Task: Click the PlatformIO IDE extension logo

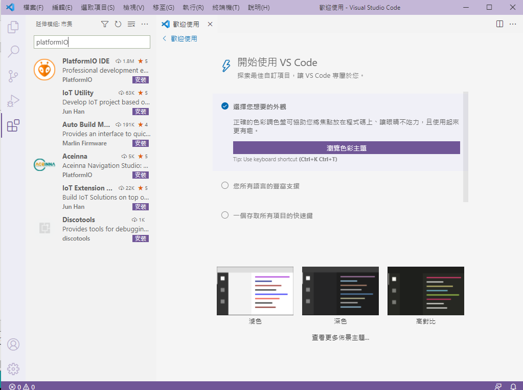Action: click(44, 70)
